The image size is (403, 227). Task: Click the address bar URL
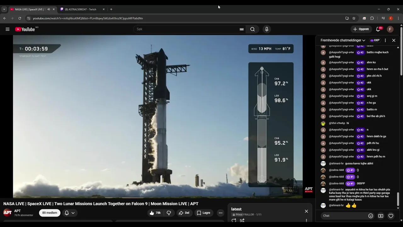pyautogui.click(x=88, y=18)
